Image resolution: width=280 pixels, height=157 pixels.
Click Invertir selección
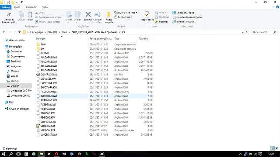click(183, 22)
